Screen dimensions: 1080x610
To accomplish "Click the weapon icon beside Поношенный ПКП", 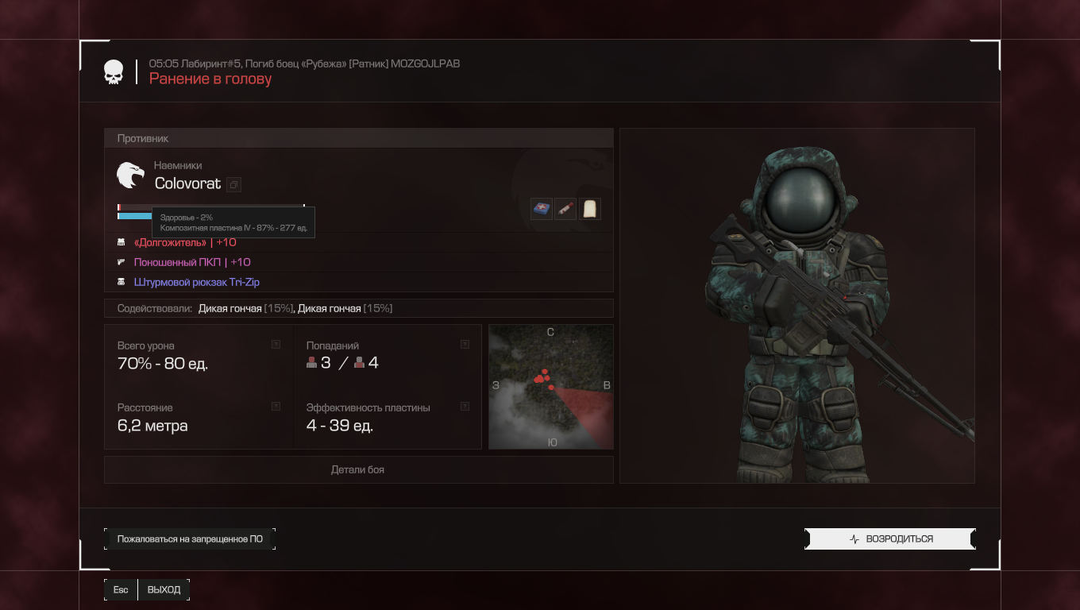I will coord(121,262).
